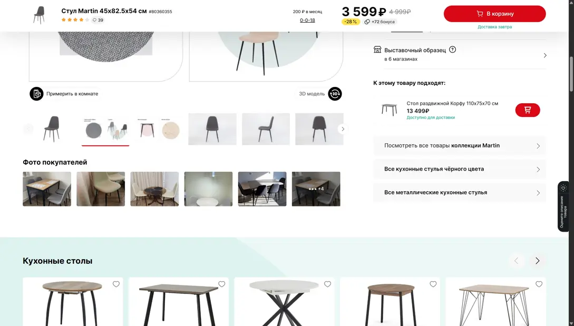This screenshot has width=574, height=326.
Task: Click the question mark next to Выставочный образец
Action: pyautogui.click(x=452, y=50)
